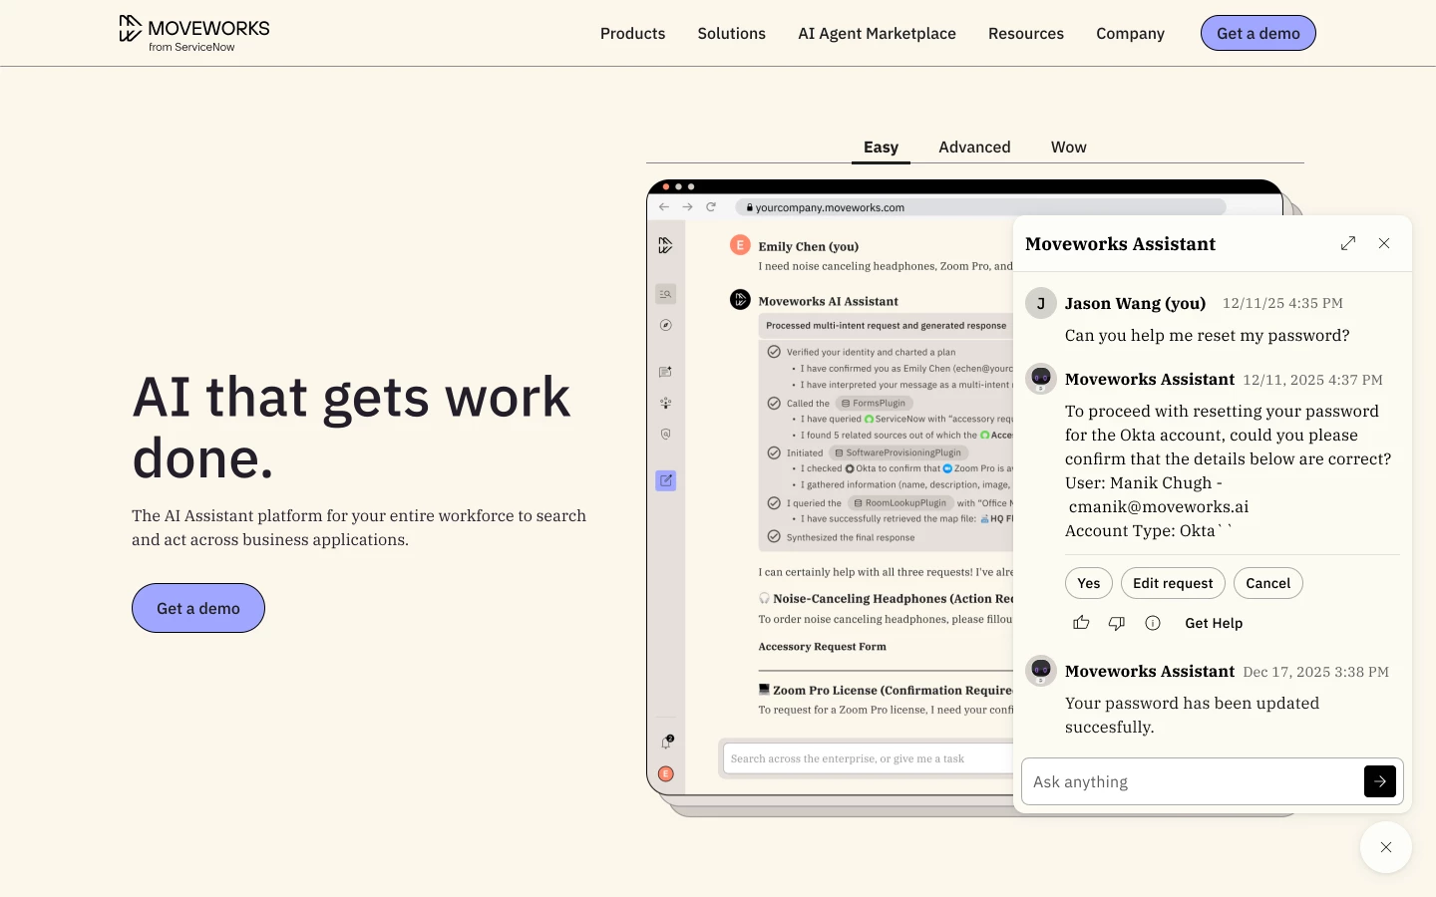Image resolution: width=1436 pixels, height=897 pixels.
Task: Switch to the Advanced demo tab
Action: 974,147
